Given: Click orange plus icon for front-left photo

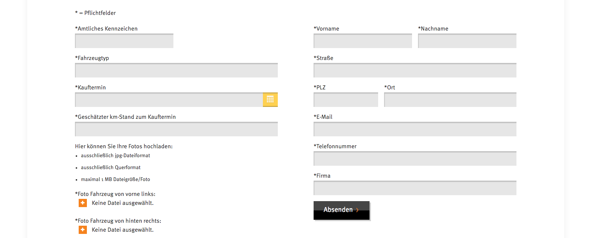Looking at the screenshot, I should [83, 203].
